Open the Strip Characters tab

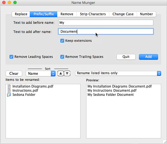(x=93, y=14)
